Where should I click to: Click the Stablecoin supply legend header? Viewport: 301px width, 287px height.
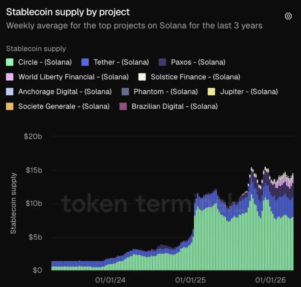[x=35, y=49]
